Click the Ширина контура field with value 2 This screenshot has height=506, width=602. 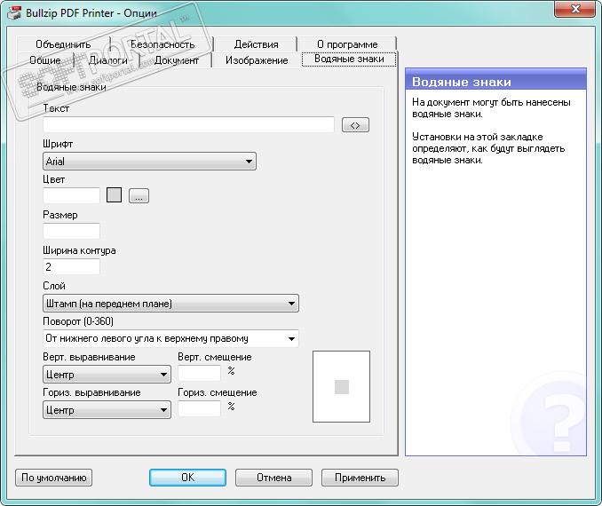pyautogui.click(x=71, y=266)
